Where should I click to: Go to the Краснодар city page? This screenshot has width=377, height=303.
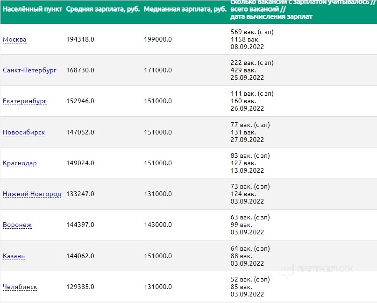[x=20, y=163]
